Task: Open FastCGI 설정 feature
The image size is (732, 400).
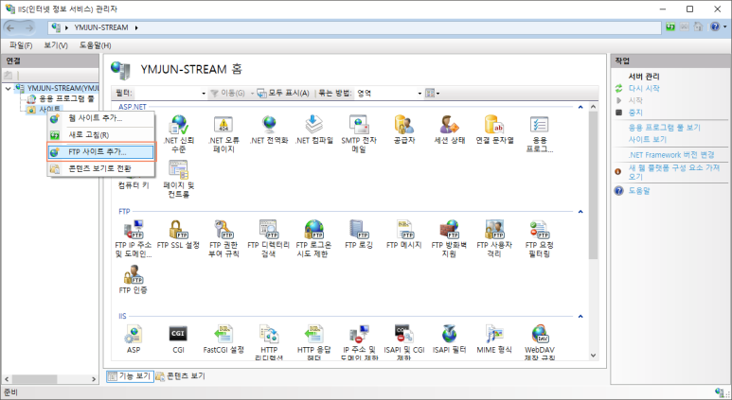Action: coord(223,339)
